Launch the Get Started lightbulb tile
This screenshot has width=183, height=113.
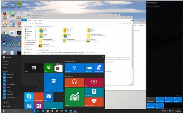point(74,68)
